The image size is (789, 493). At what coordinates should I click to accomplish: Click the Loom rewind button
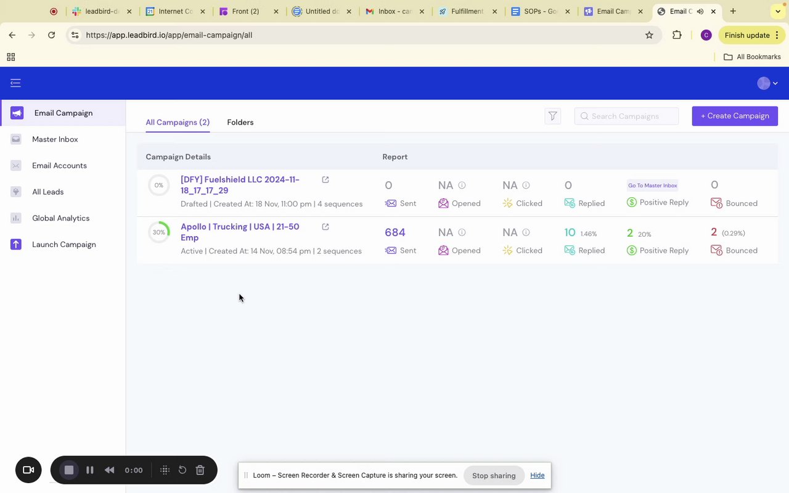coord(109,470)
